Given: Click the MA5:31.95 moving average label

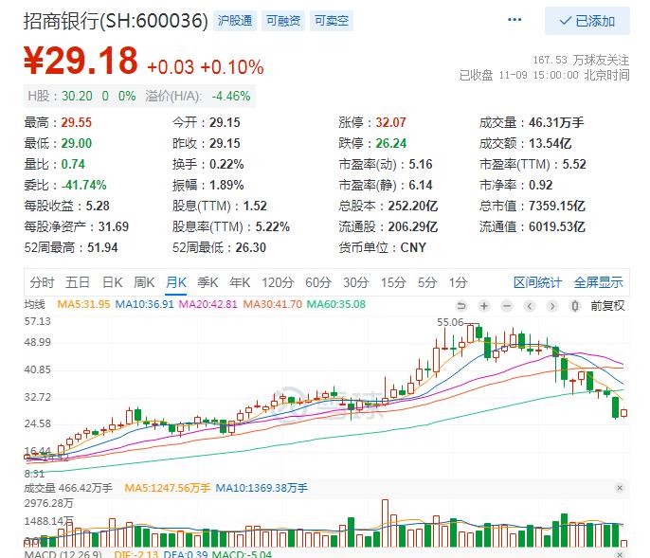Looking at the screenshot, I should tap(83, 304).
